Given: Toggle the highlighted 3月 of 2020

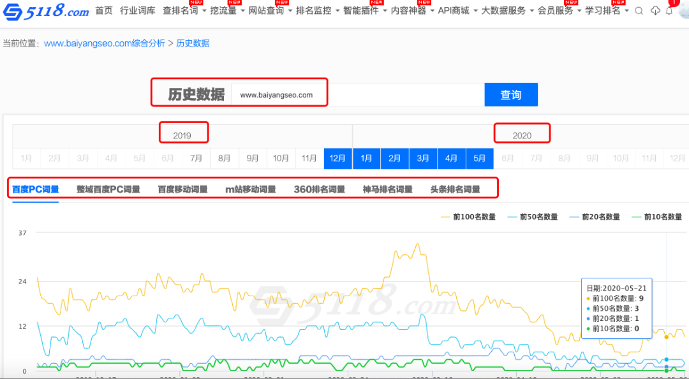Looking at the screenshot, I should click(x=423, y=159).
